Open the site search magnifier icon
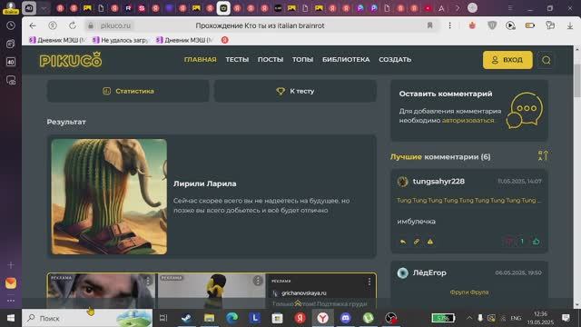 (546, 60)
